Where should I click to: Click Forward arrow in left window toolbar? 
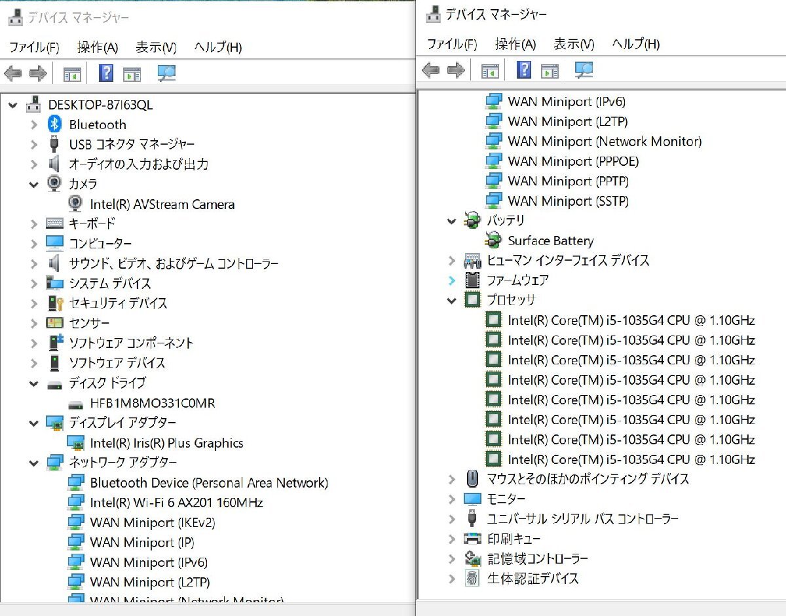coord(38,73)
